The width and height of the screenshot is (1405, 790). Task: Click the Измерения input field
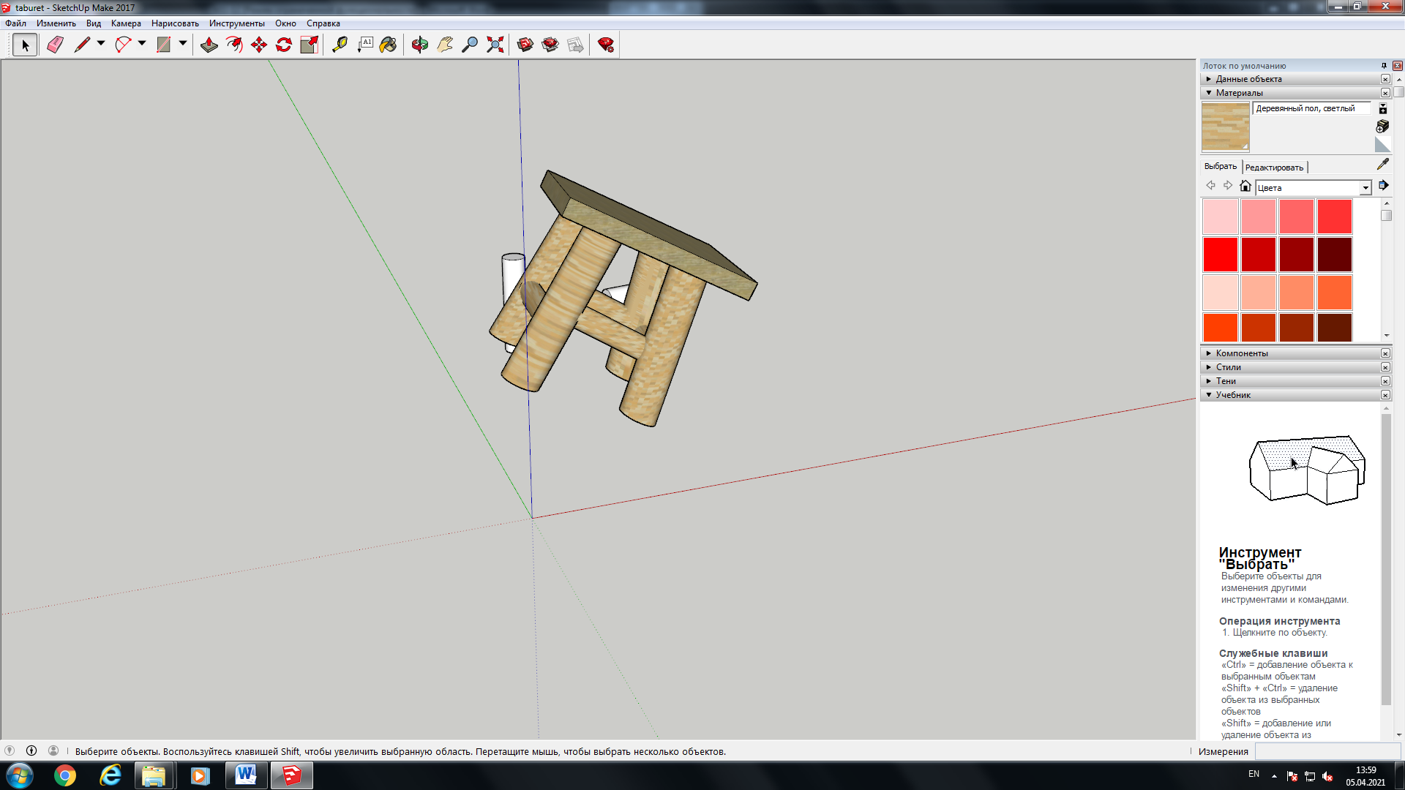point(1327,751)
